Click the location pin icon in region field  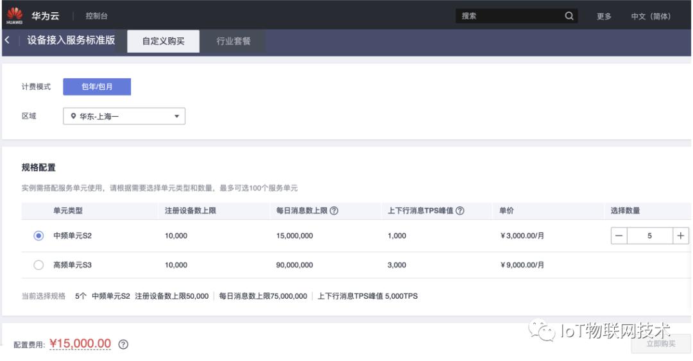tap(73, 116)
